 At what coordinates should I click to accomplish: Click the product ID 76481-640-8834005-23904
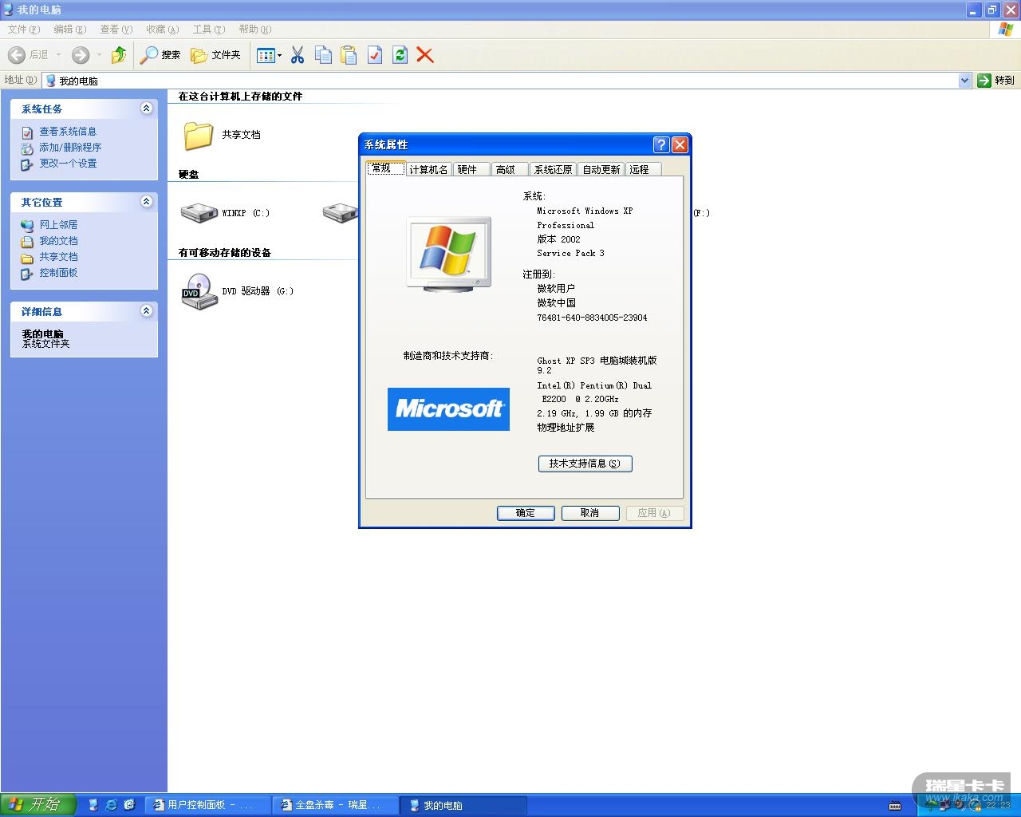tap(592, 318)
